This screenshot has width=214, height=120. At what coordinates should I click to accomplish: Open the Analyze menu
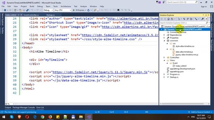83,6
